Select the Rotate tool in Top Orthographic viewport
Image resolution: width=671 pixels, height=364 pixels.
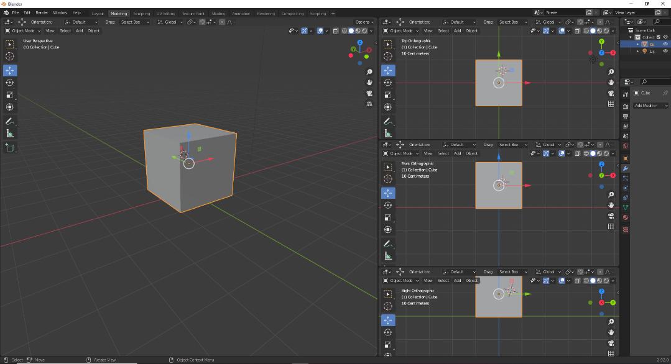point(387,83)
